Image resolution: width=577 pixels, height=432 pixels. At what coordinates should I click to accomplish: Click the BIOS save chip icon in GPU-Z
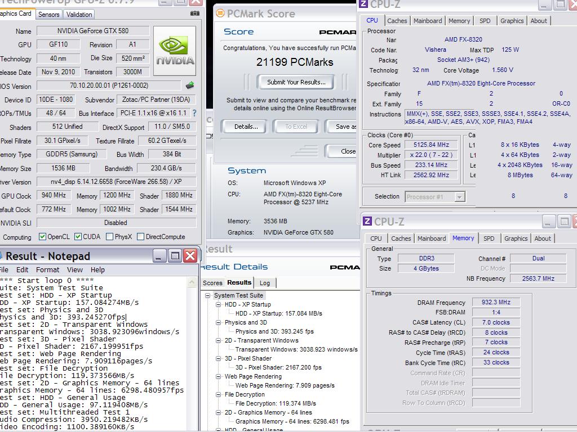click(190, 85)
